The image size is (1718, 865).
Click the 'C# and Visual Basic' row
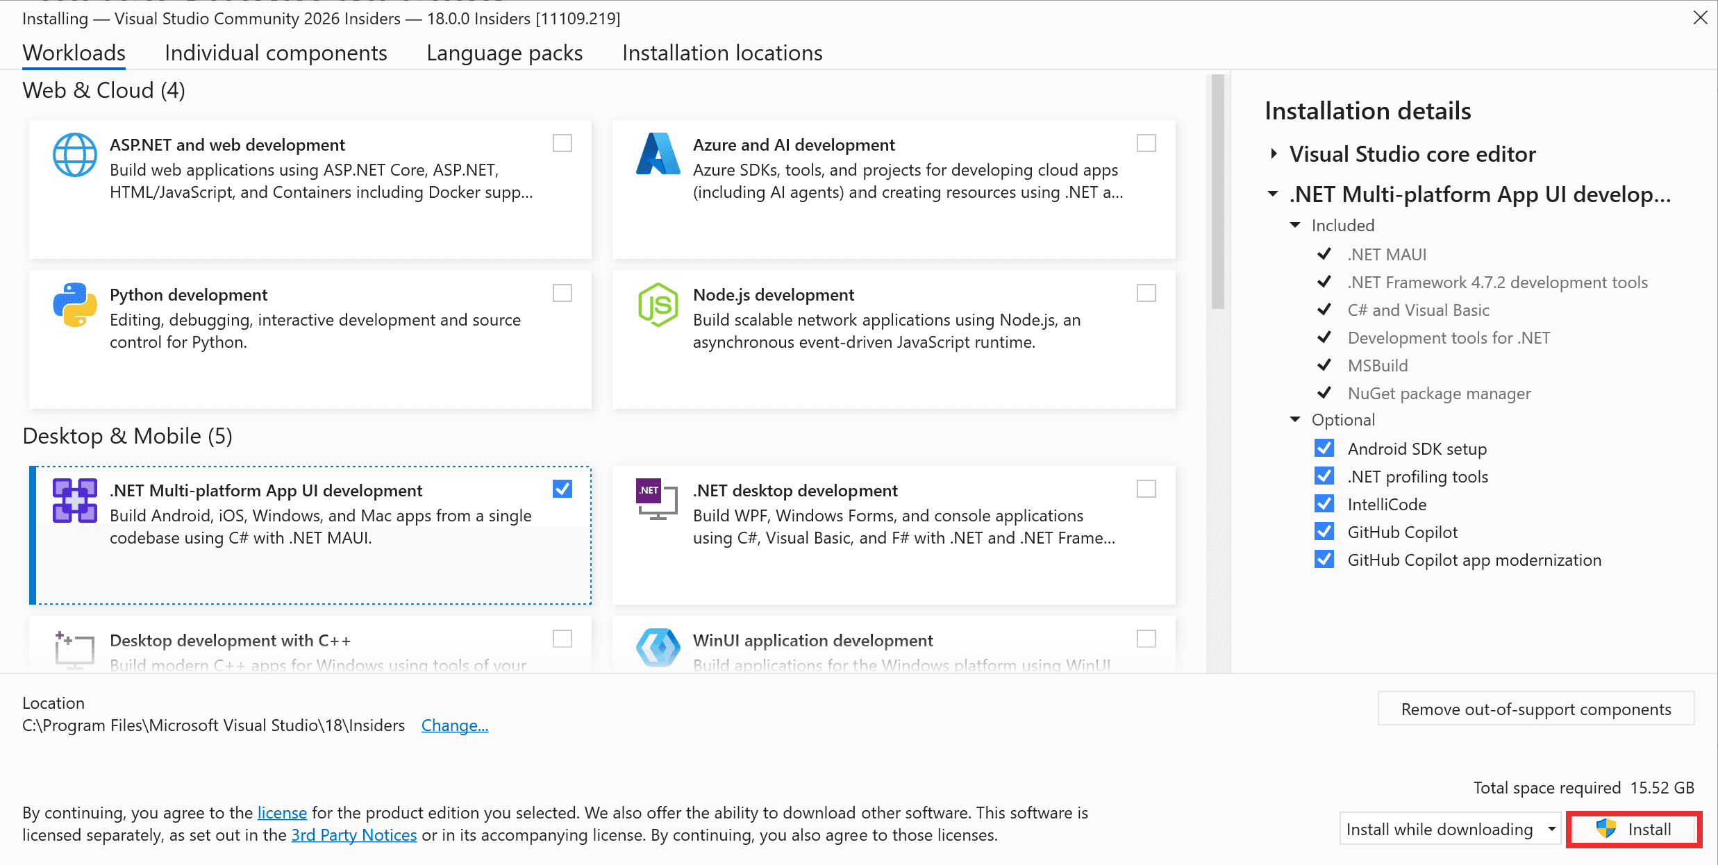pyautogui.click(x=1418, y=310)
